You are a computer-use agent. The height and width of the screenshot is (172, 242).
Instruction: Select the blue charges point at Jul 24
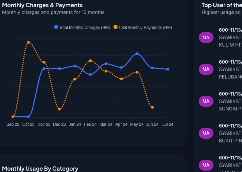coord(168,69)
